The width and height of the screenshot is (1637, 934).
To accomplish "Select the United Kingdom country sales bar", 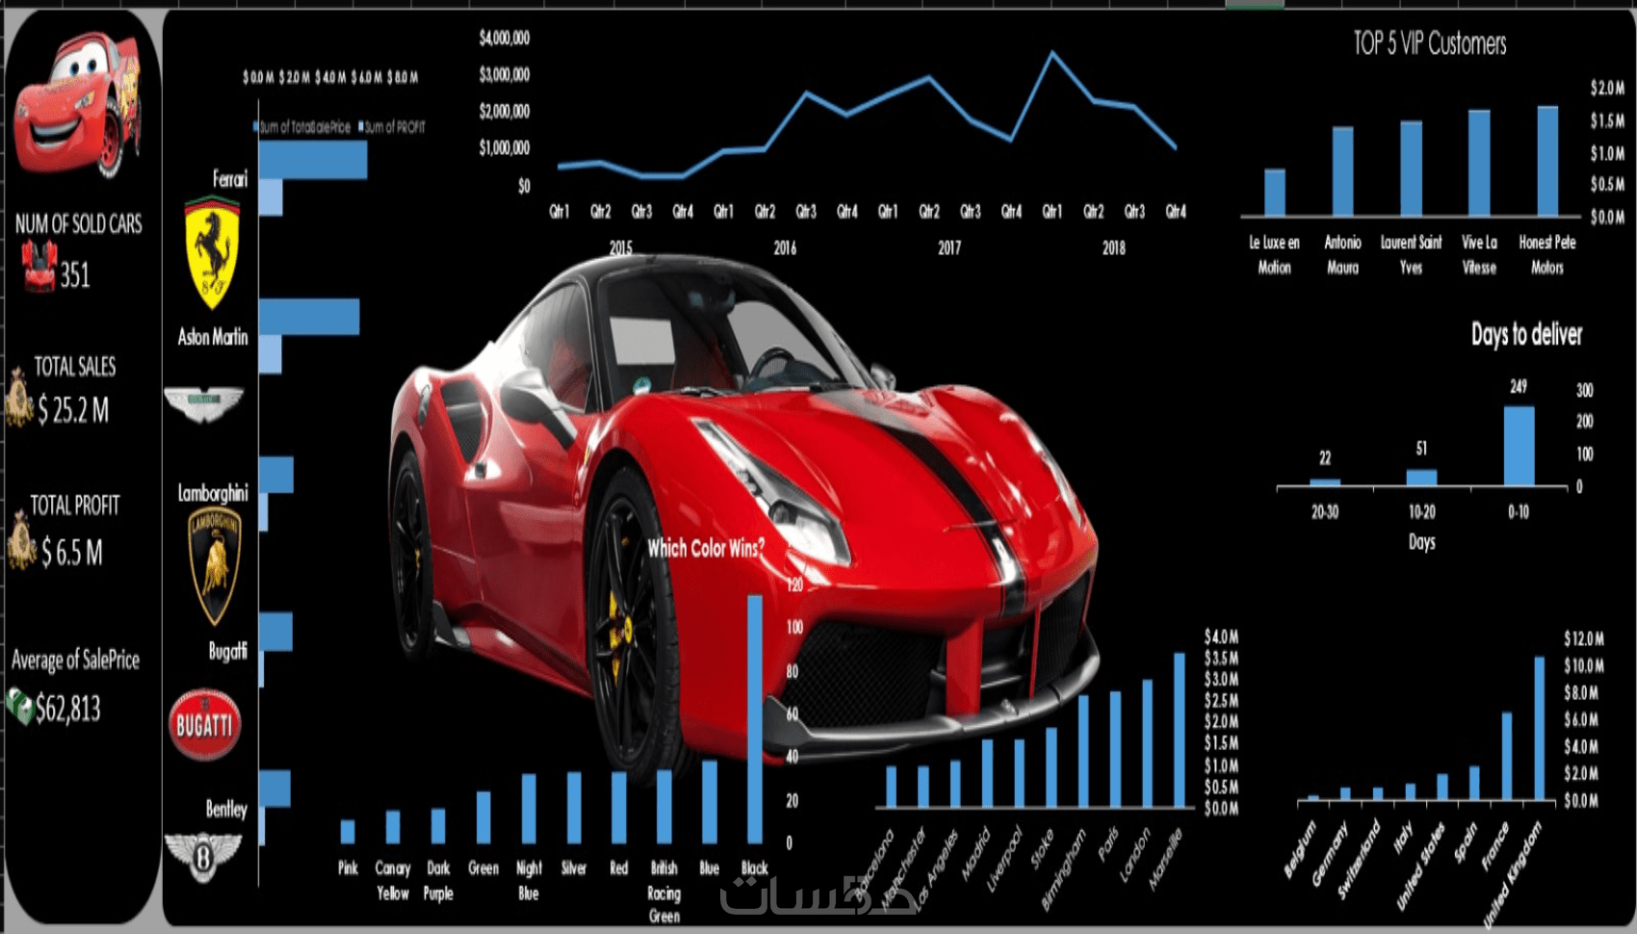I will point(1539,728).
